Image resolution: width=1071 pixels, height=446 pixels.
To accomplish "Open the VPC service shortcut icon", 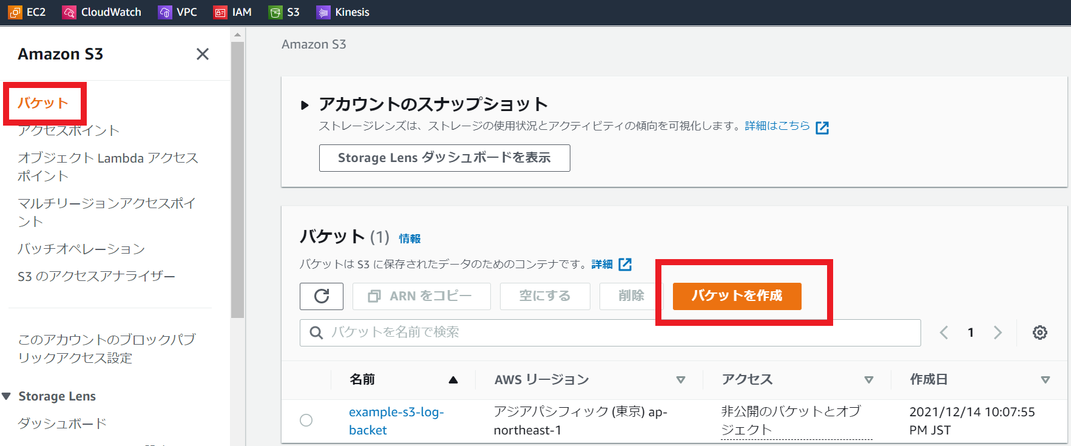I will [164, 12].
